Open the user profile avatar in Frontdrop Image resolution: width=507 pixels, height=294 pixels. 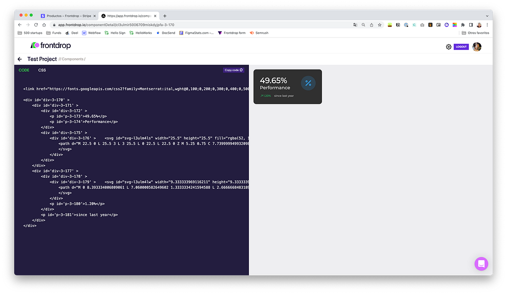click(477, 47)
